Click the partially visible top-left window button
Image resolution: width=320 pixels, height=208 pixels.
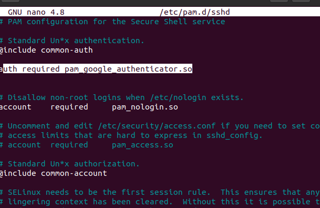coord(11,1)
